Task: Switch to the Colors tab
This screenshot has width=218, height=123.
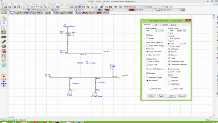Action: (x=173, y=25)
